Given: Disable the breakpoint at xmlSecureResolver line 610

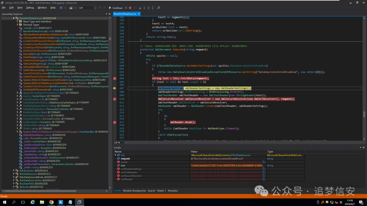Looking at the screenshot, I should 115,99.
